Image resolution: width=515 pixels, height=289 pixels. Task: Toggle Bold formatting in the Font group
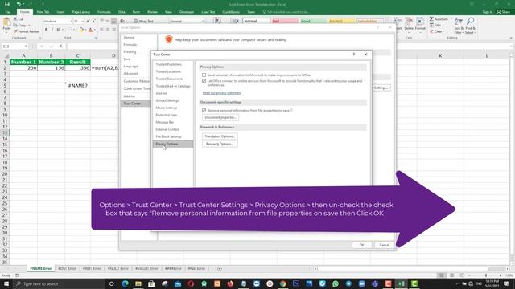(x=46, y=30)
